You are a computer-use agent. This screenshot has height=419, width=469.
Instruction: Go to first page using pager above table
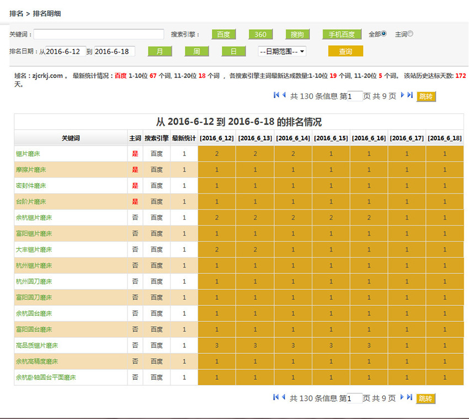coord(276,96)
